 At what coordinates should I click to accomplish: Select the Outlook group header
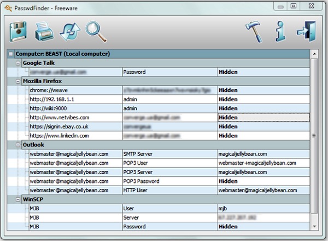[x=166, y=145]
